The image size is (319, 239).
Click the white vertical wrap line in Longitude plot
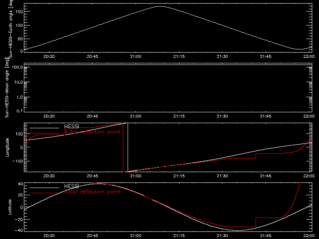[x=128, y=147]
